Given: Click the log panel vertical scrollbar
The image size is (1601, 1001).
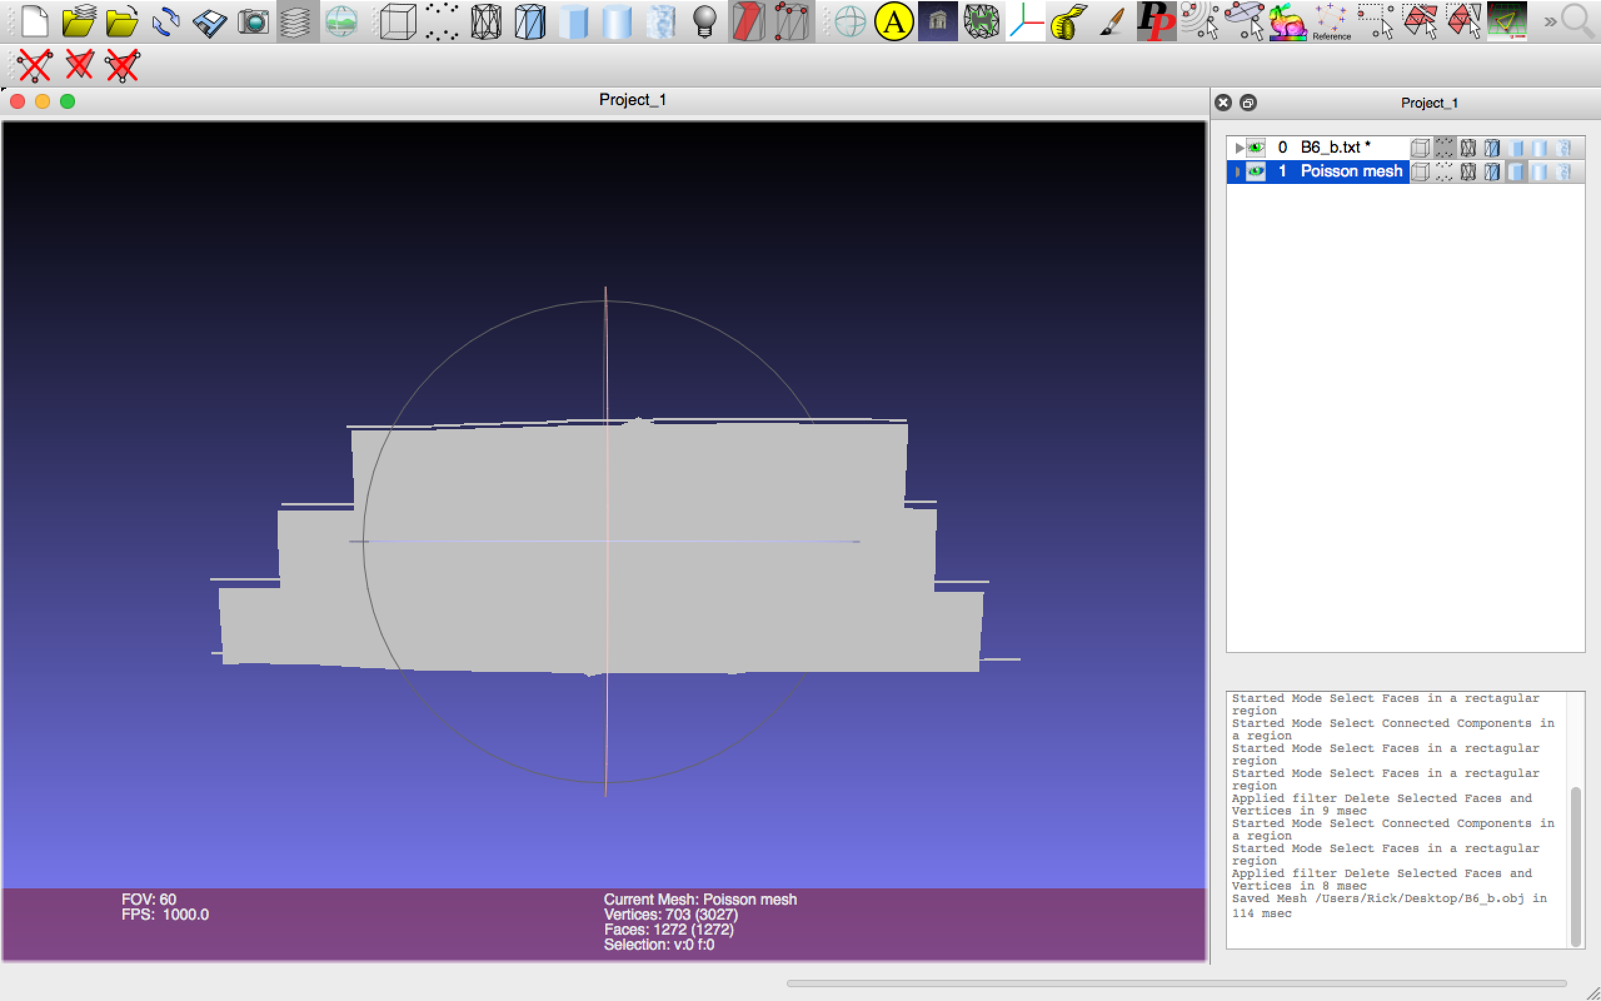Looking at the screenshot, I should 1576,866.
